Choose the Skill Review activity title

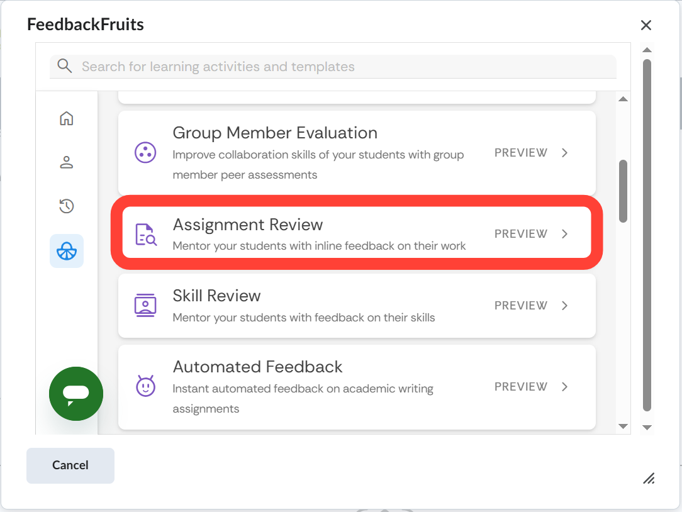pos(216,296)
